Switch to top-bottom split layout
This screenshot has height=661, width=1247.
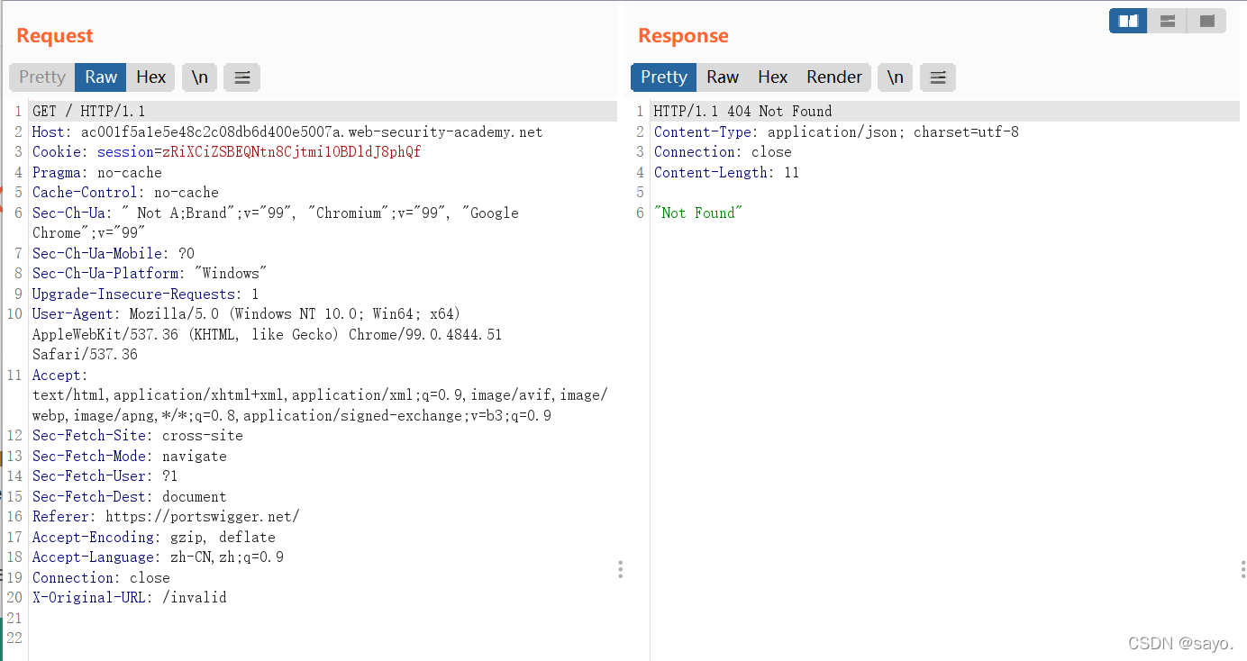tap(1167, 21)
